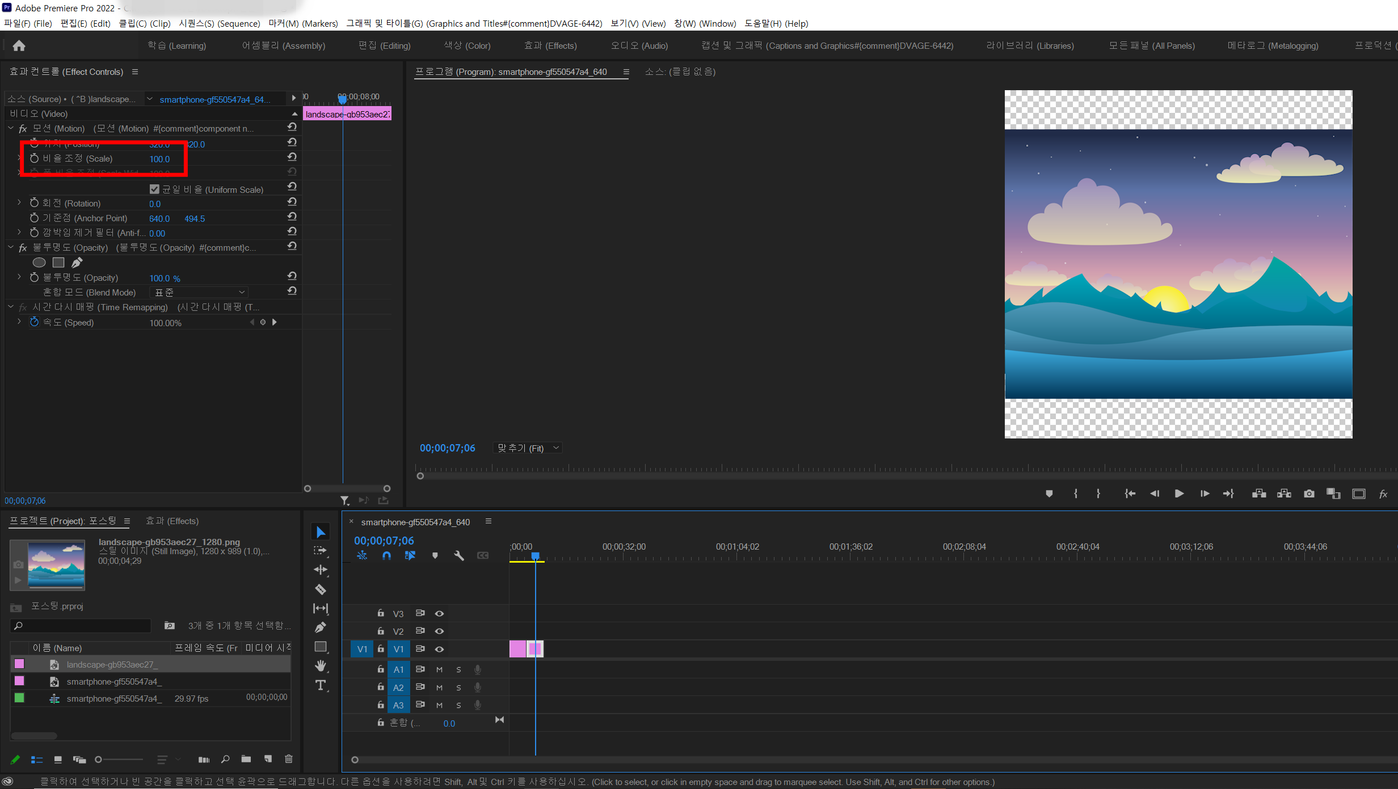Open Fit zoom level dropdown
This screenshot has width=1398, height=789.
click(x=528, y=448)
